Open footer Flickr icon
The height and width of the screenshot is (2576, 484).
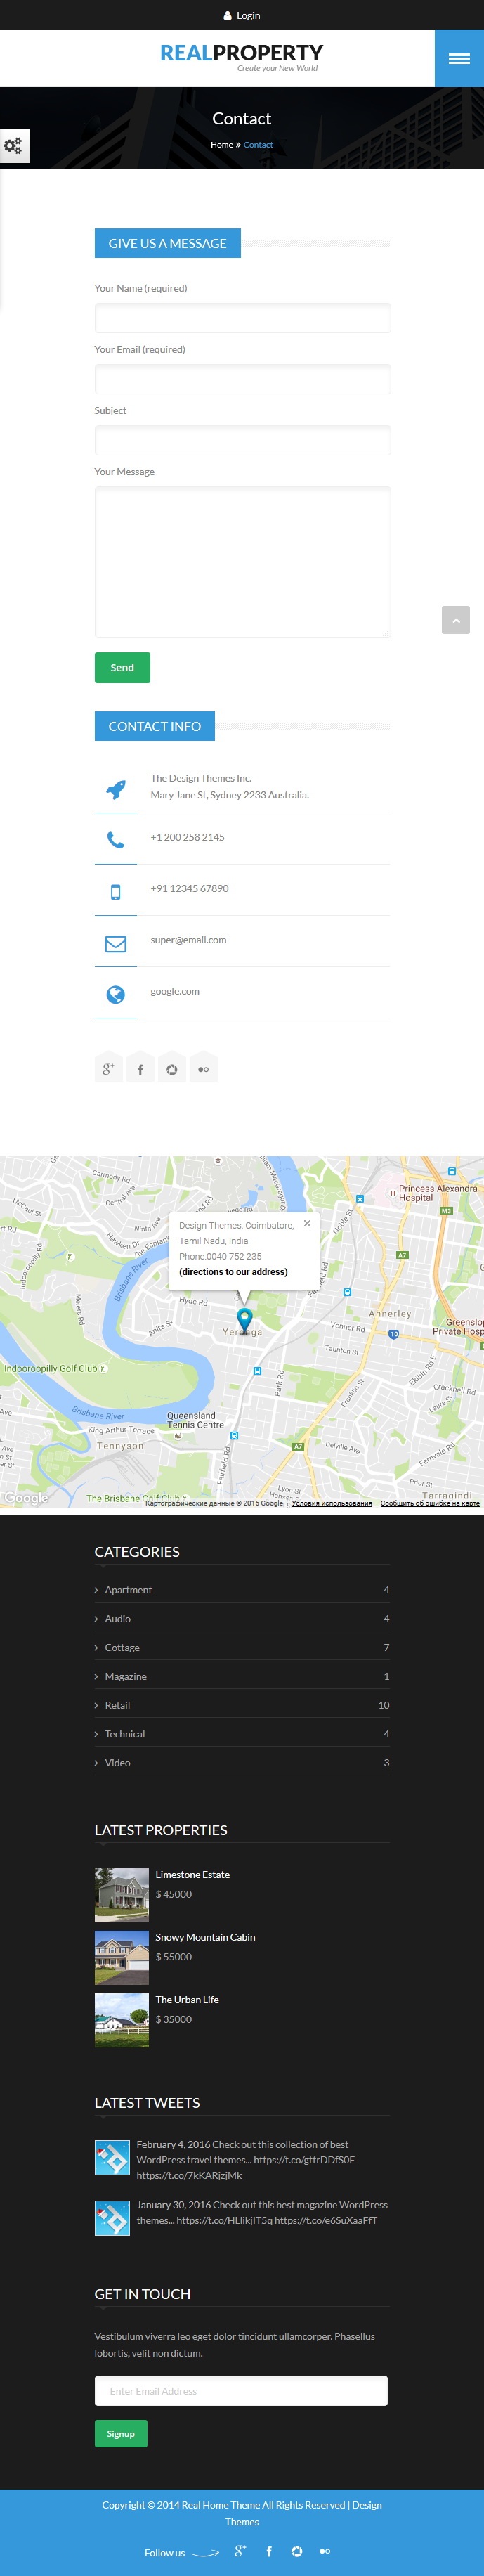(325, 2550)
